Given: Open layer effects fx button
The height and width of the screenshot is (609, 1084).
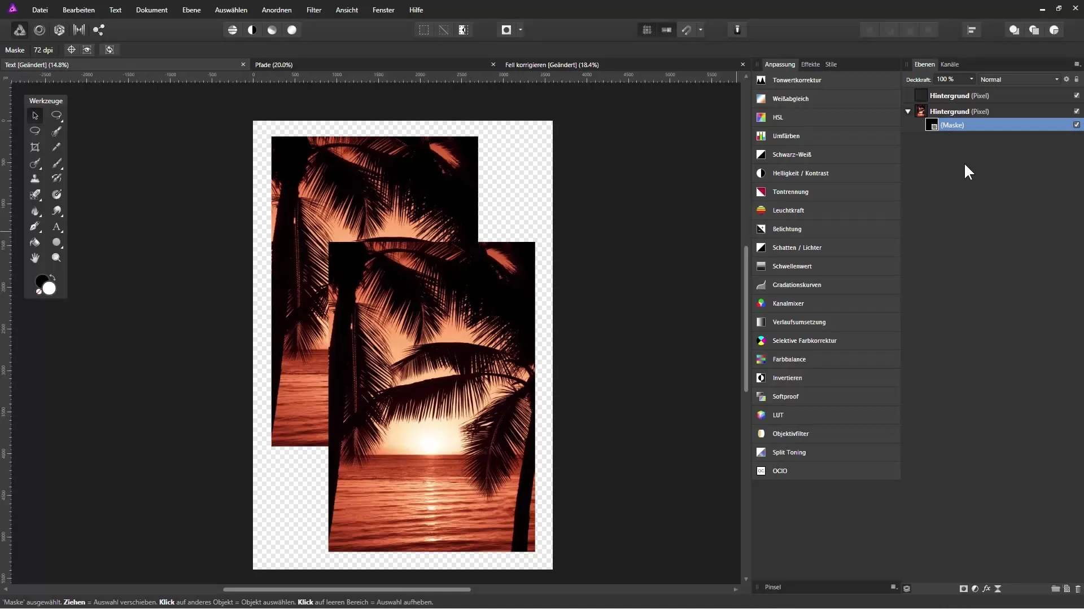Looking at the screenshot, I should tap(986, 589).
